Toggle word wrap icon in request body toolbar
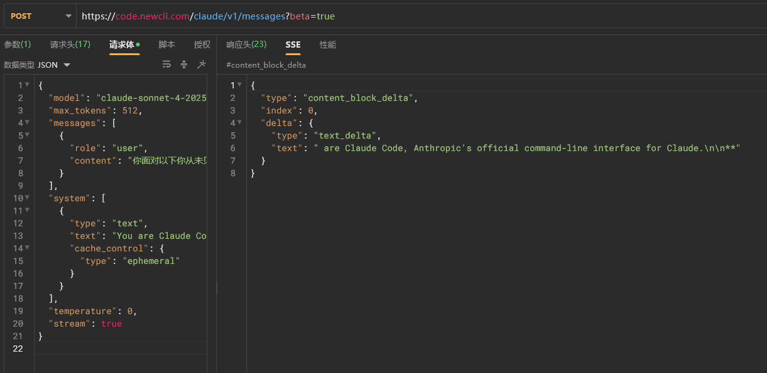 click(x=166, y=65)
